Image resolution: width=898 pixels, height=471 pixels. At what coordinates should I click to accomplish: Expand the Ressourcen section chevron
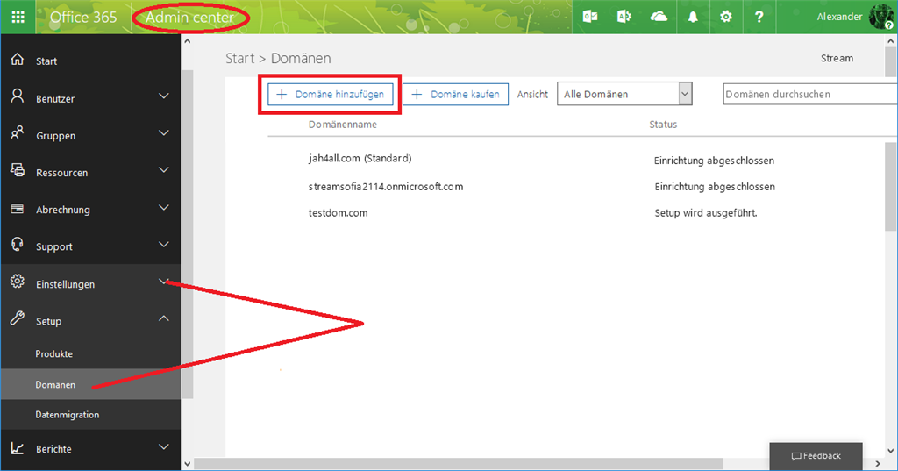(164, 169)
